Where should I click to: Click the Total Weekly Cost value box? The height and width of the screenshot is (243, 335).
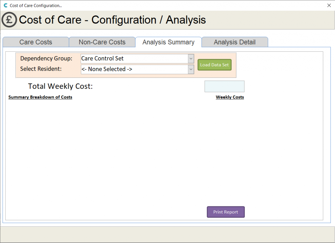point(224,86)
